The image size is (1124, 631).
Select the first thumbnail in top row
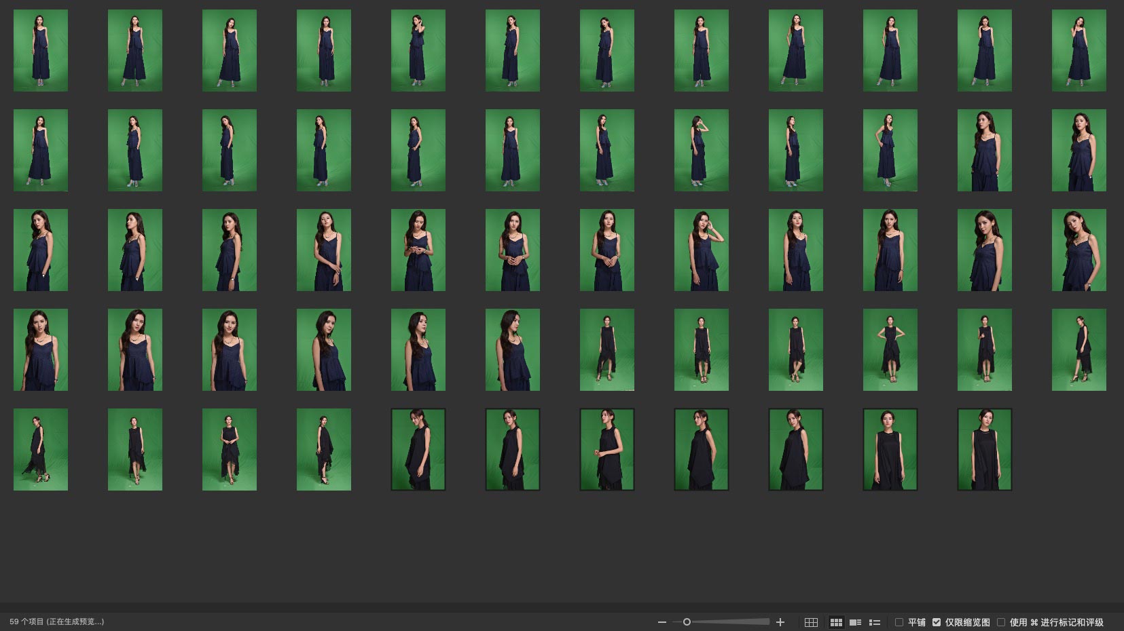[41, 50]
